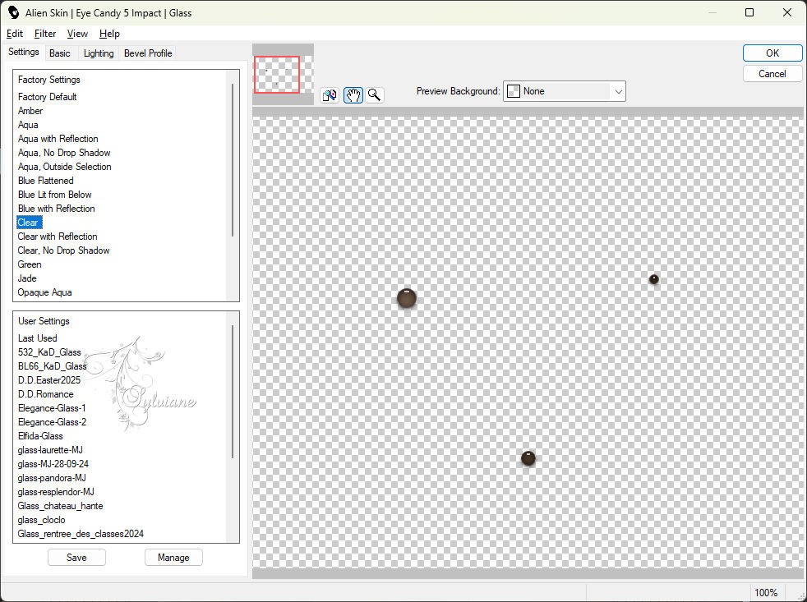Select the 532_KaD_Glass user setting

pyautogui.click(x=49, y=352)
